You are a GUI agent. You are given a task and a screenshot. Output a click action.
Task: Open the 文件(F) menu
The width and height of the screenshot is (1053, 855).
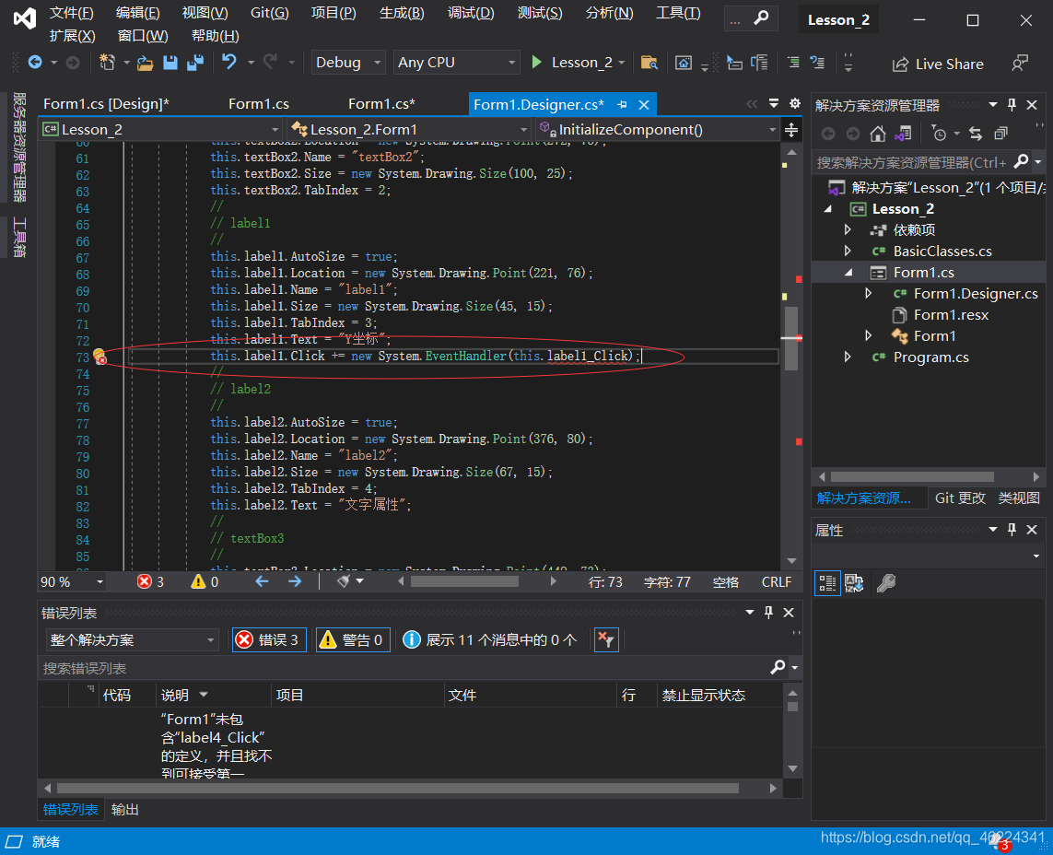71,13
